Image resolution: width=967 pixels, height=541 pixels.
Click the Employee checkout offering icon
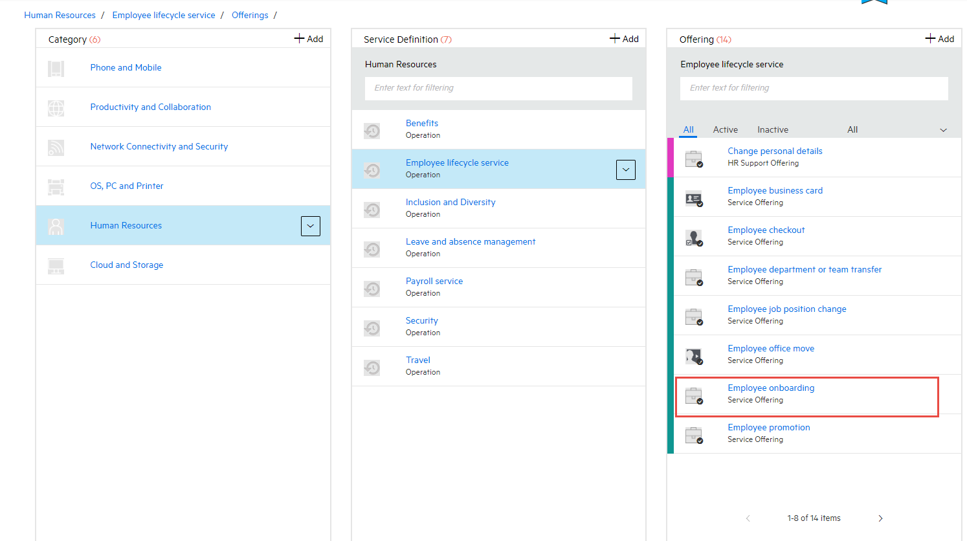[694, 237]
